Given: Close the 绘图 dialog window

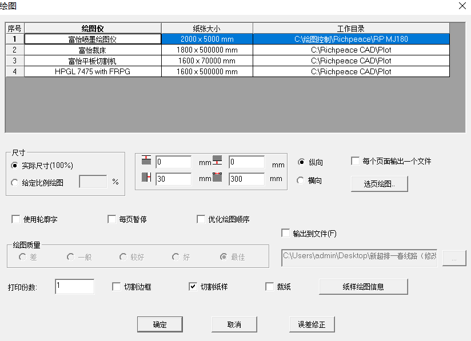Looking at the screenshot, I should tap(462, 6).
